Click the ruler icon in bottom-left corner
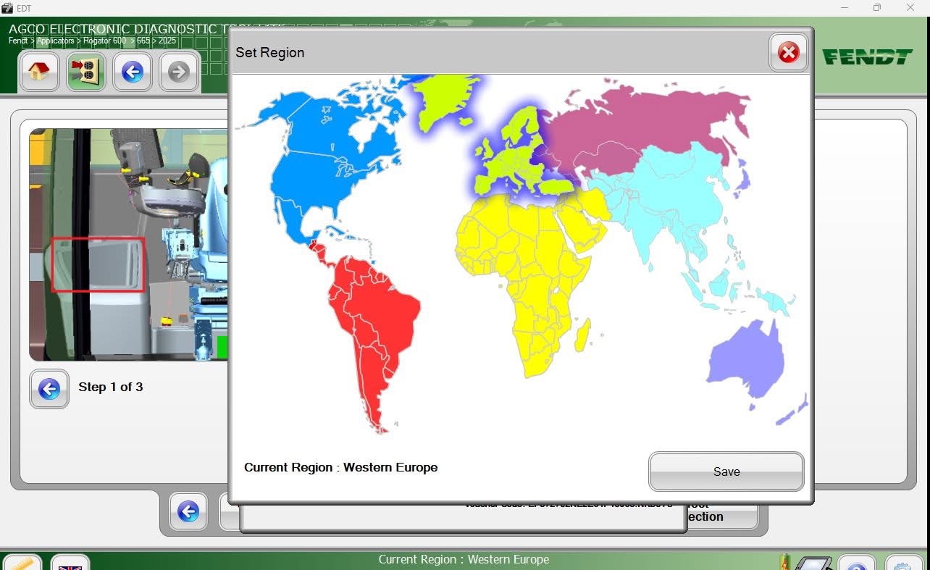 (22, 563)
